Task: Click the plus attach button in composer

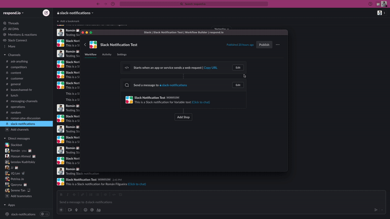Action: [61, 210]
